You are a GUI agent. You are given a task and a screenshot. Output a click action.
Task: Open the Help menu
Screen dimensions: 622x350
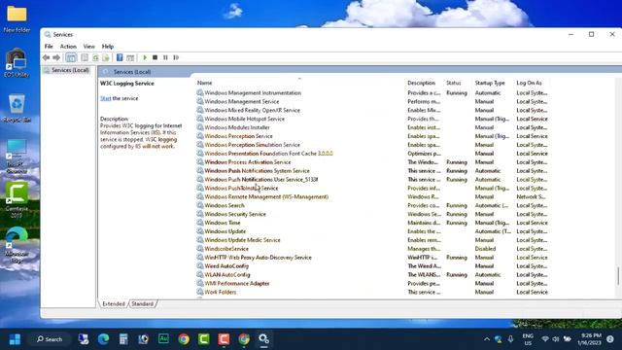click(x=108, y=47)
